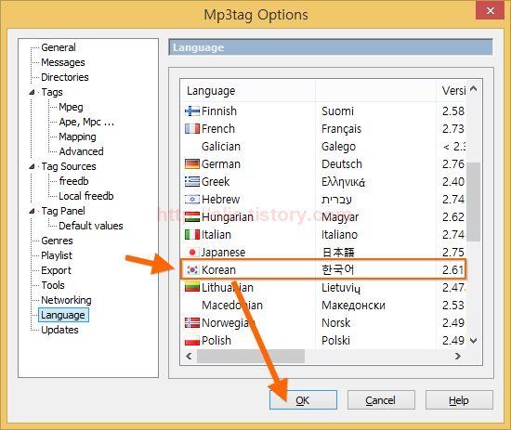The width and height of the screenshot is (511, 430).
Task: Open the Playlist options page
Action: [57, 255]
